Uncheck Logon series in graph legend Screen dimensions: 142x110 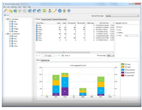[126, 64]
